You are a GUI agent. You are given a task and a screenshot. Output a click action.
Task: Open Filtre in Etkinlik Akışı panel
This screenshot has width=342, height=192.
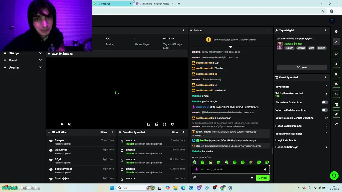(x=104, y=132)
